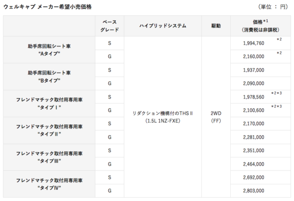Click the price 2,170,000
This screenshot has width=294, height=201.
click(253, 124)
